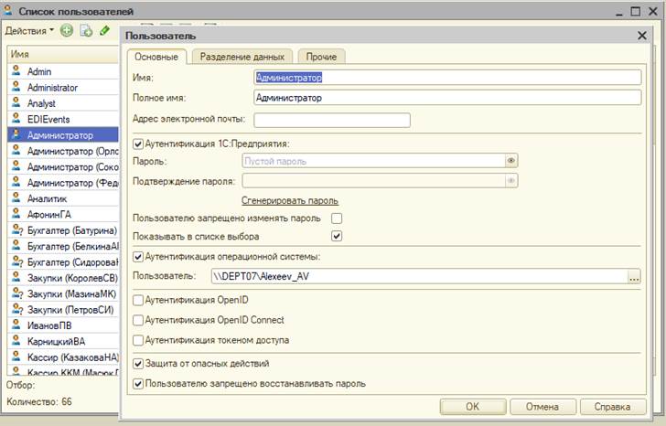
Task: Open the Прочие tab
Action: [322, 57]
